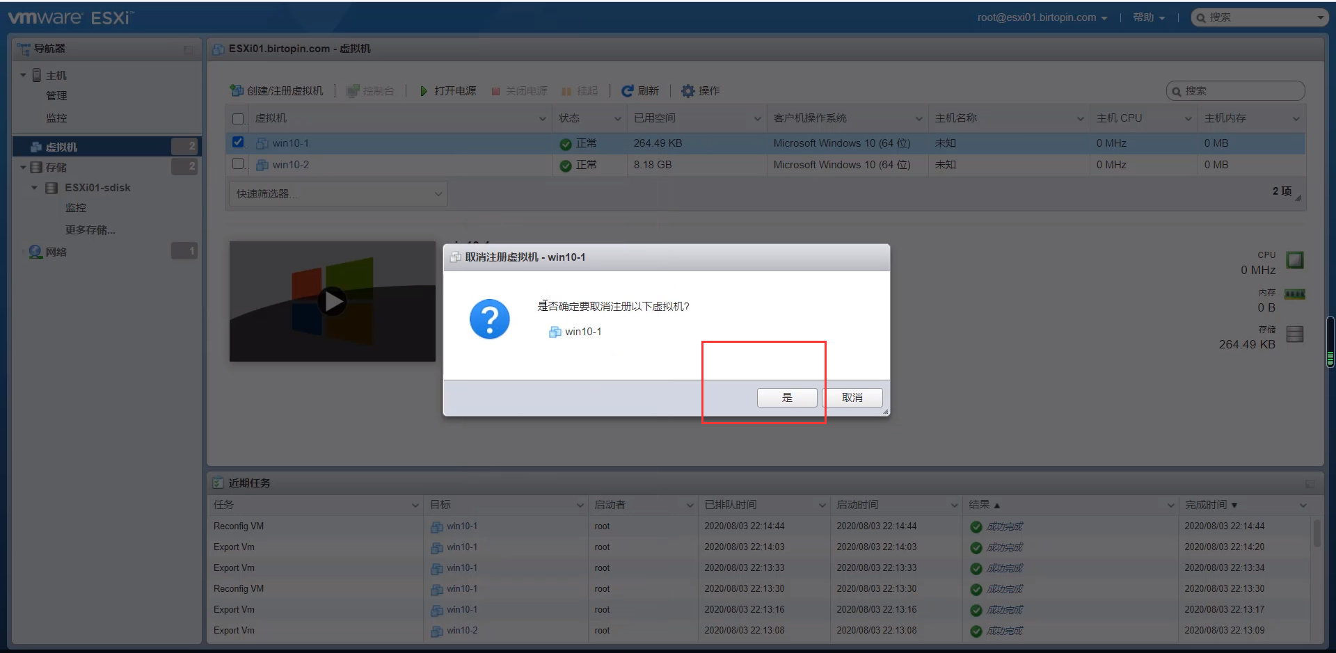Focus the global 搜索 field in top bar
This screenshot has height=653, width=1336.
[1259, 17]
